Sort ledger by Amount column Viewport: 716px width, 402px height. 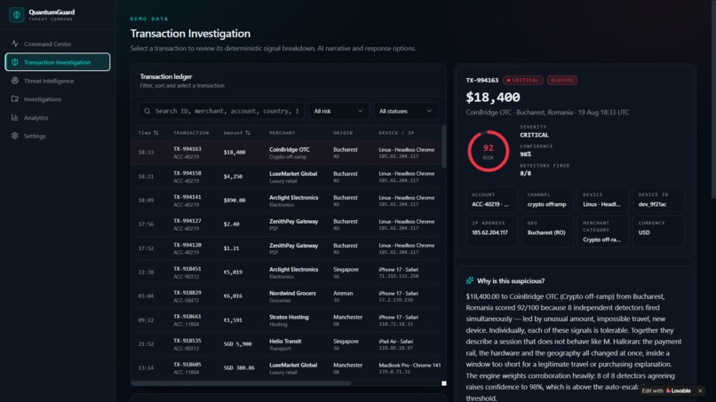236,133
